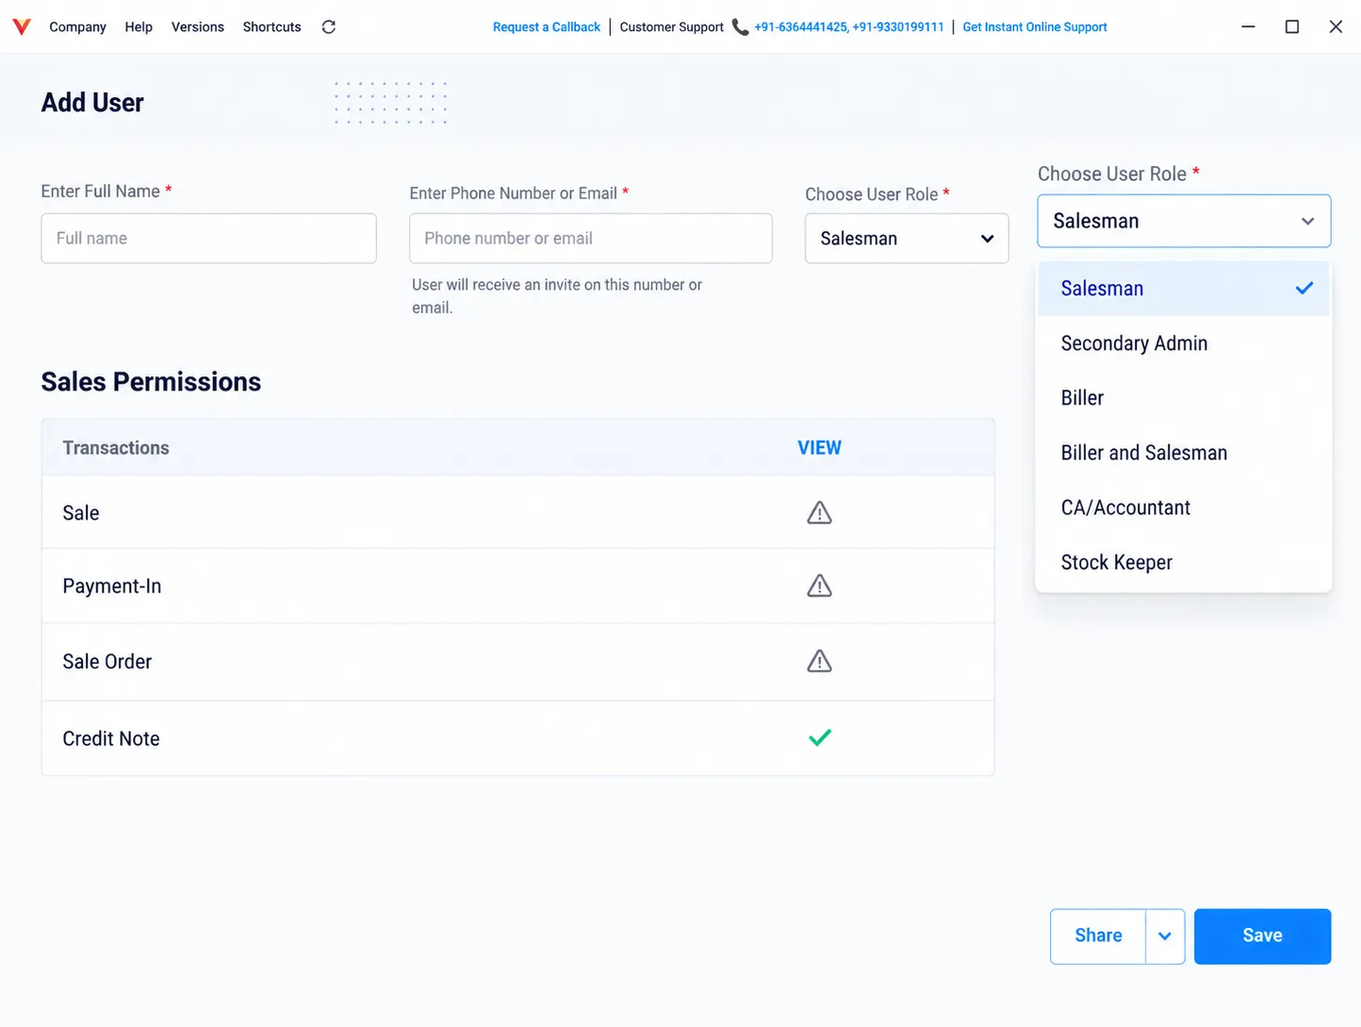
Task: Click the Save button
Action: [x=1262, y=936]
